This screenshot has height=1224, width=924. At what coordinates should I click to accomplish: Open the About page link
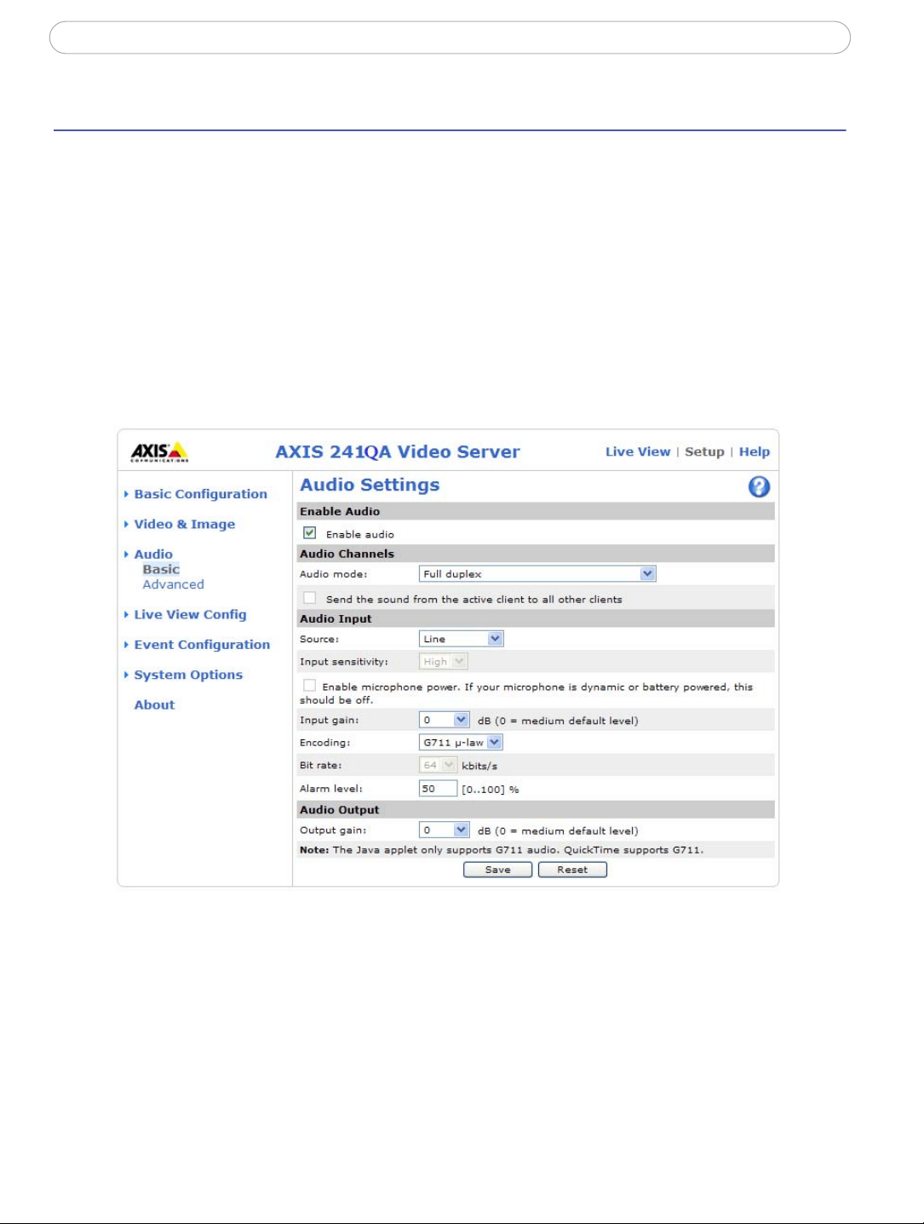coord(154,705)
